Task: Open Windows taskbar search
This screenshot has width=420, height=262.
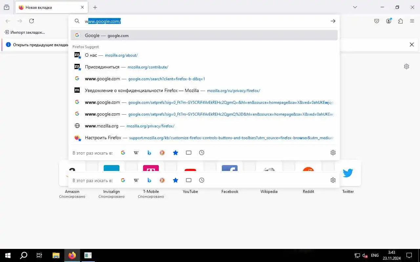Action: point(24,255)
